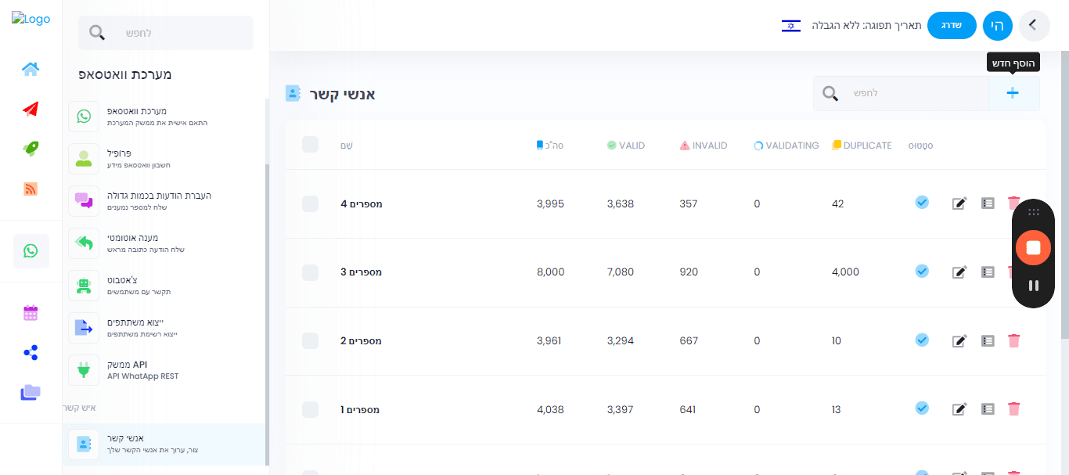Check the box for מספרים 3

coord(311,272)
